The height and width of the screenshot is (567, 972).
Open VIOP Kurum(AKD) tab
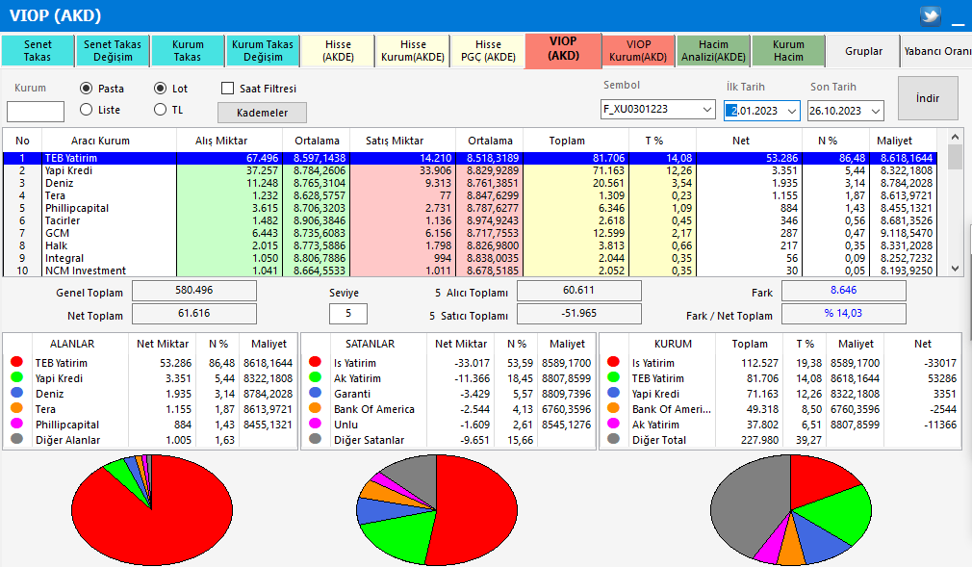[x=638, y=51]
